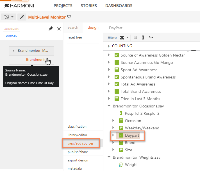This screenshot has height=171, width=200.
Task: Collapse Brandmonitor_Weights.sav node
Action: tap(109, 157)
